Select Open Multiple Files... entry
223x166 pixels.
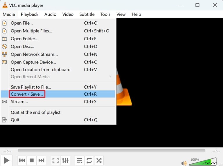(x=58, y=31)
